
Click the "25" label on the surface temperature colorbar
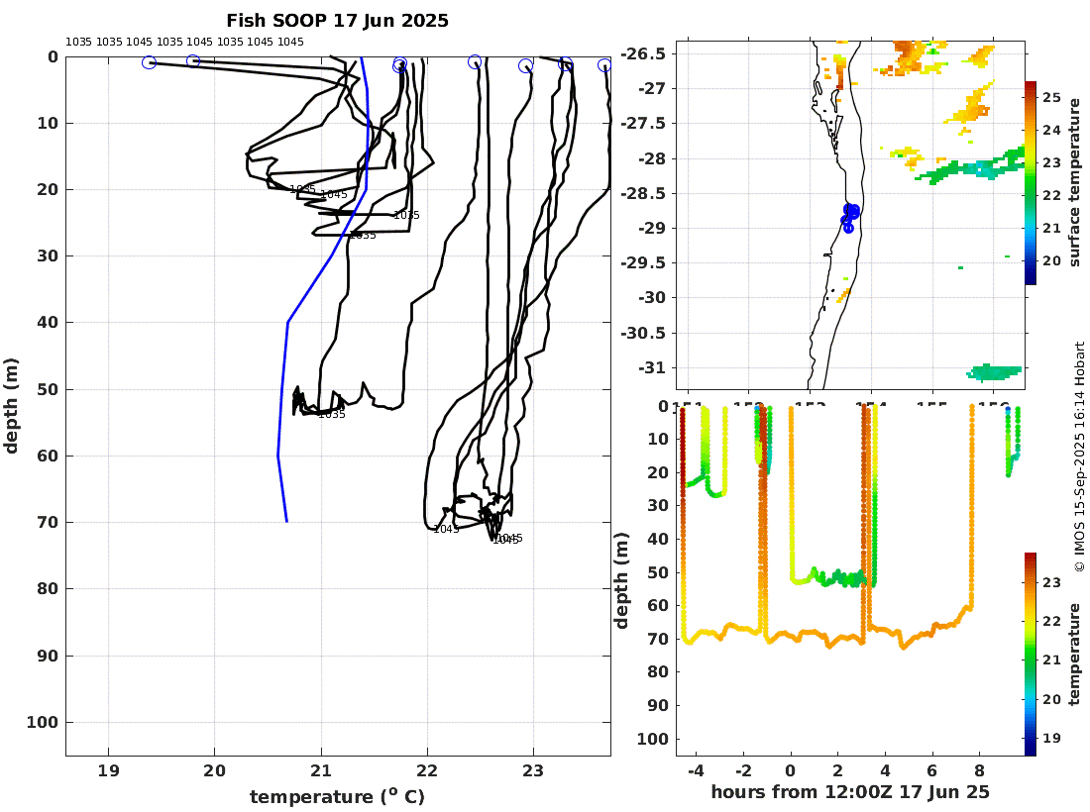coord(1051,97)
